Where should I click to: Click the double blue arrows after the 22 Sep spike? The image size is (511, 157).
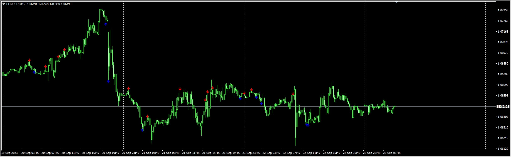pos(307,125)
